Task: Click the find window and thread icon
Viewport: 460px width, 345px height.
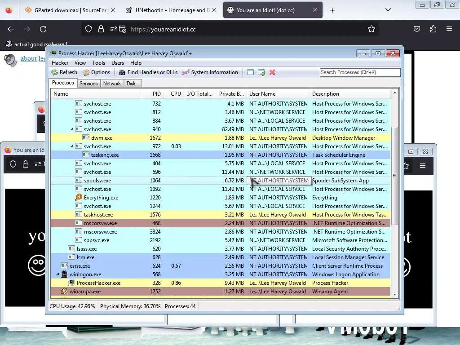Action: coord(261,72)
